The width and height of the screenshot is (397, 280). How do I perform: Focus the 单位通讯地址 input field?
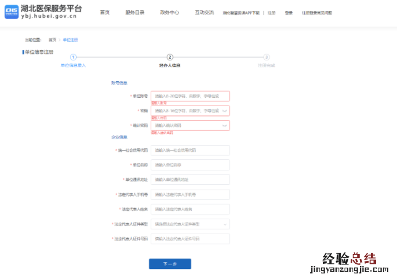190,180
